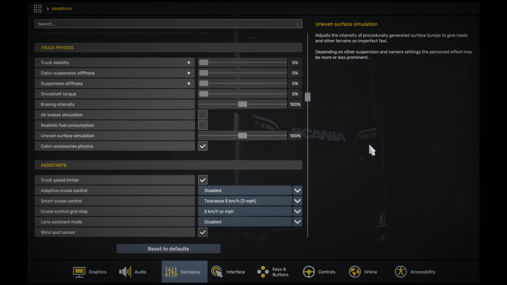
Task: Click the Truck stability slider handle
Action: [204, 63]
